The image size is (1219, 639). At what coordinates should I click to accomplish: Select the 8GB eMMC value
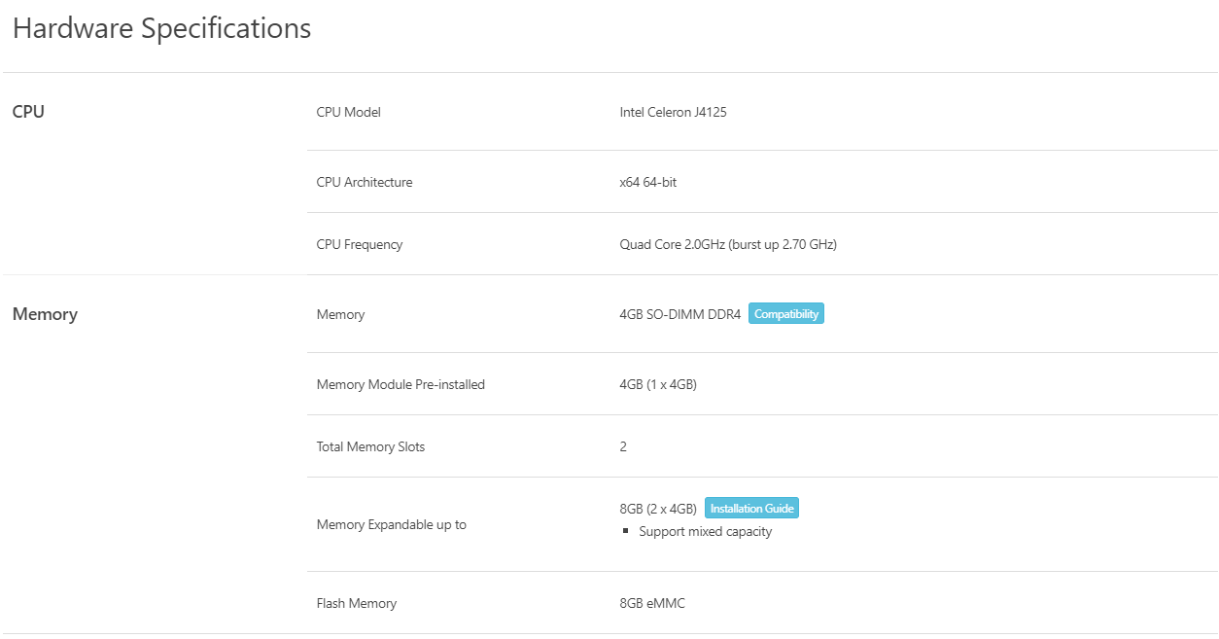tap(652, 603)
